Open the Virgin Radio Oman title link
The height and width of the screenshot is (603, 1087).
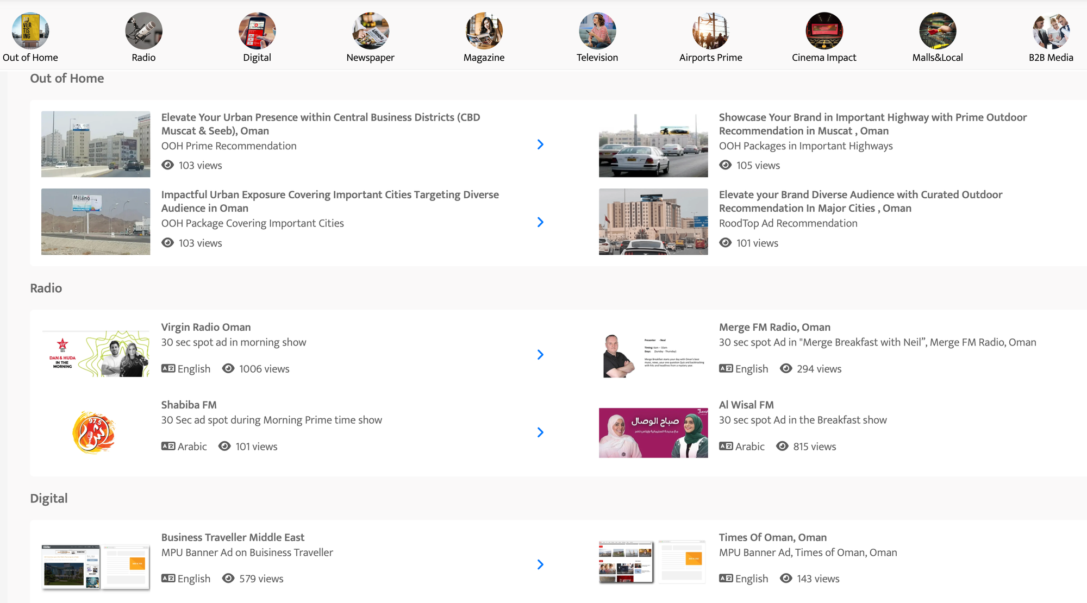point(206,327)
